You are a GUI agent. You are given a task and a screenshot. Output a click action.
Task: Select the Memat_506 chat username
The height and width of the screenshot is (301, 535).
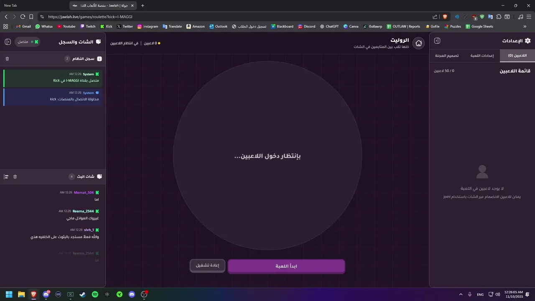[84, 193]
